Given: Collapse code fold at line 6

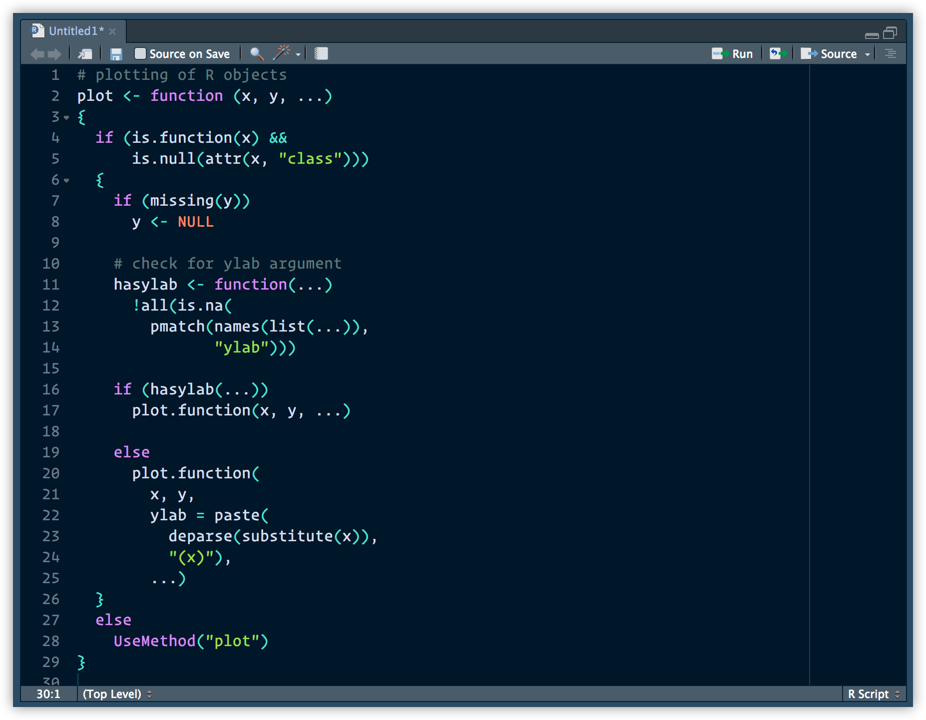Looking at the screenshot, I should 66,181.
